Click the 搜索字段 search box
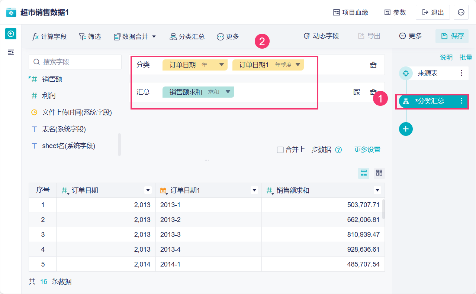476x294 pixels. coord(75,62)
